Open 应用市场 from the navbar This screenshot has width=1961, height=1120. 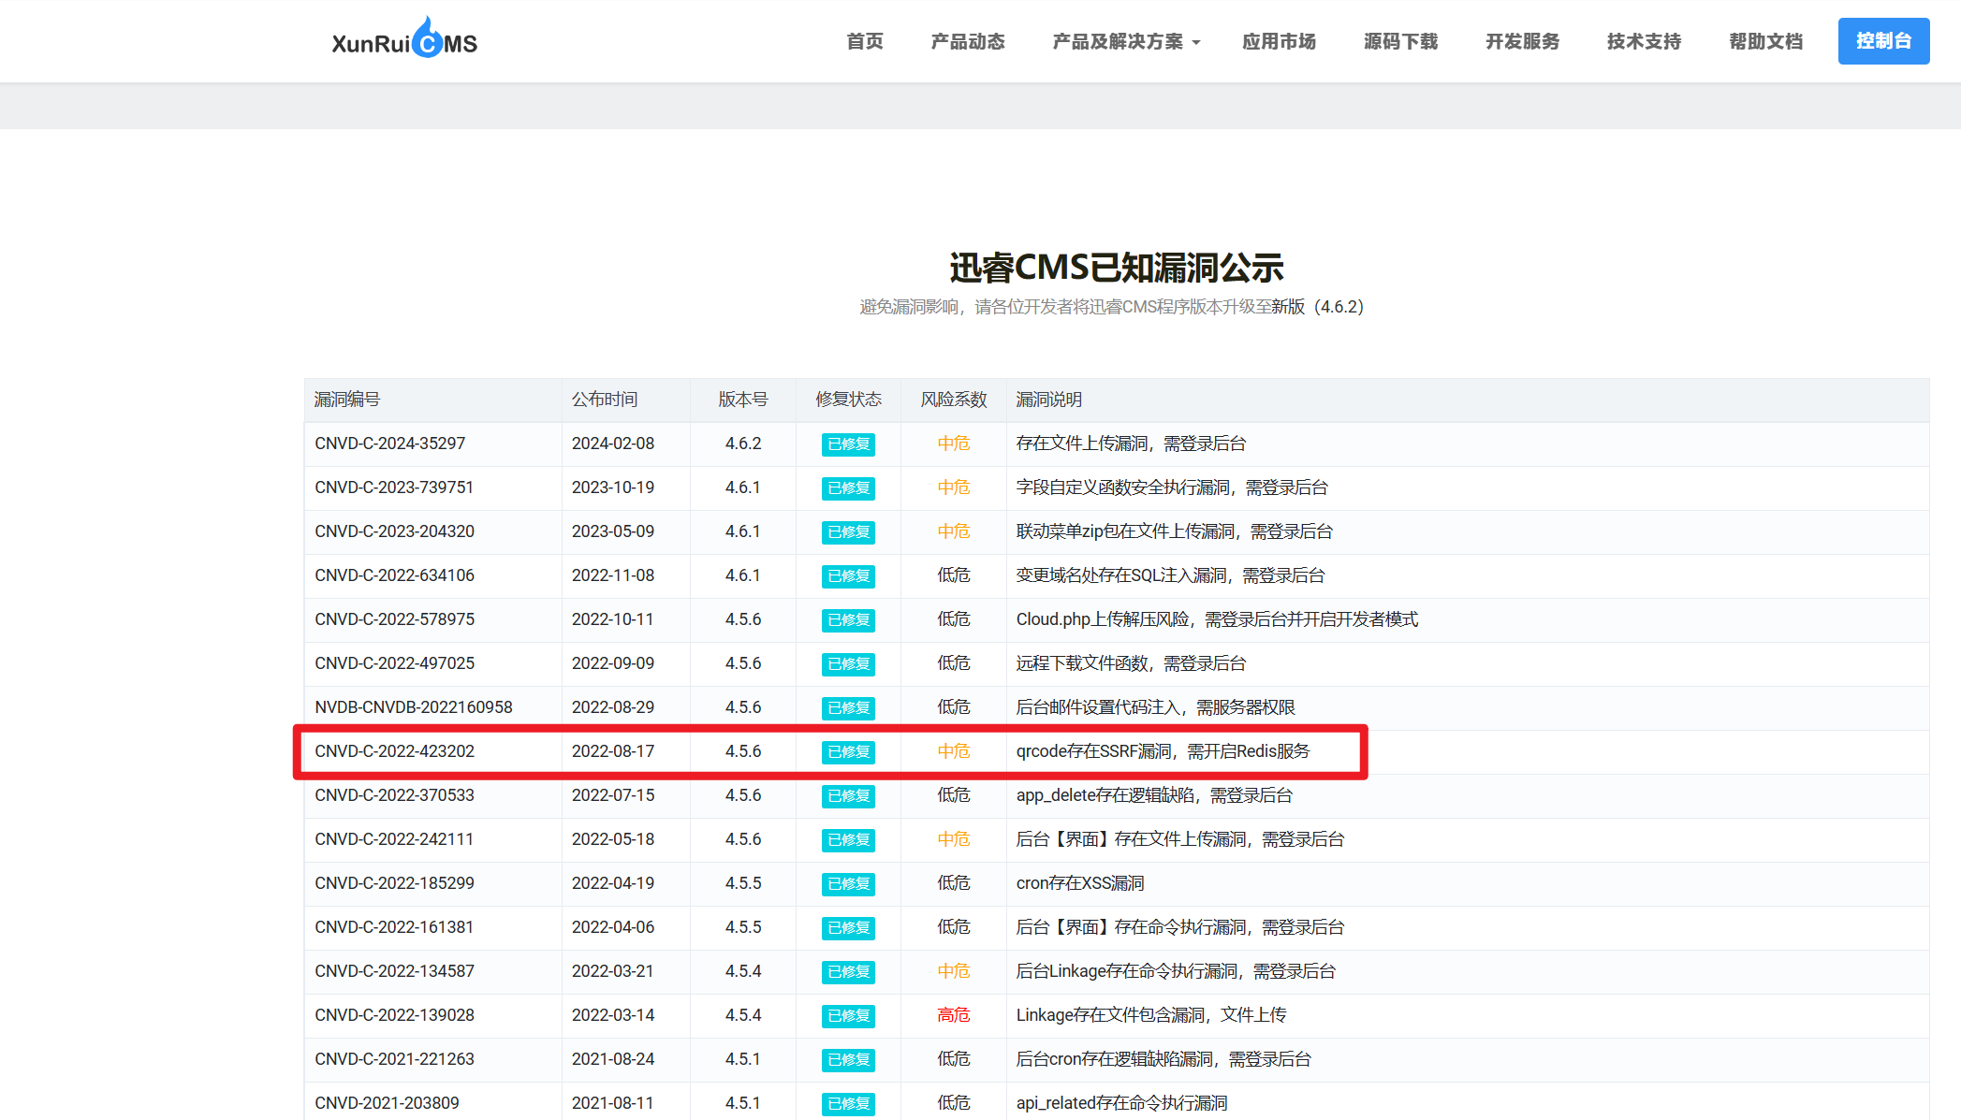pos(1280,41)
